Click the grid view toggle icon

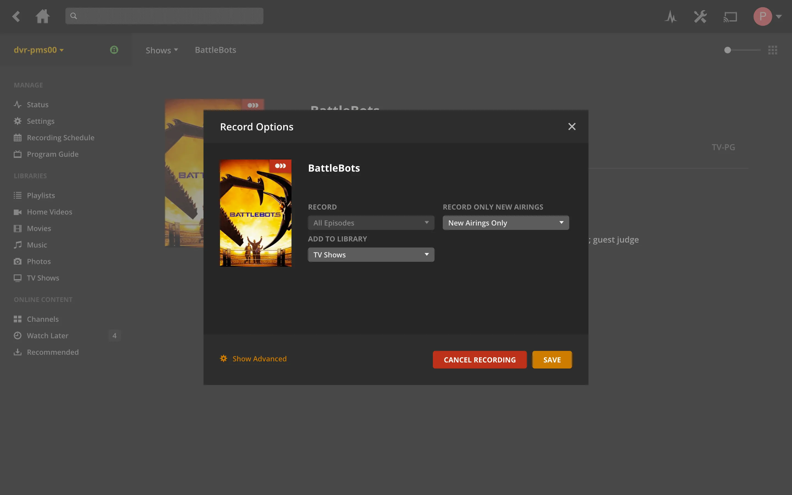pyautogui.click(x=773, y=50)
